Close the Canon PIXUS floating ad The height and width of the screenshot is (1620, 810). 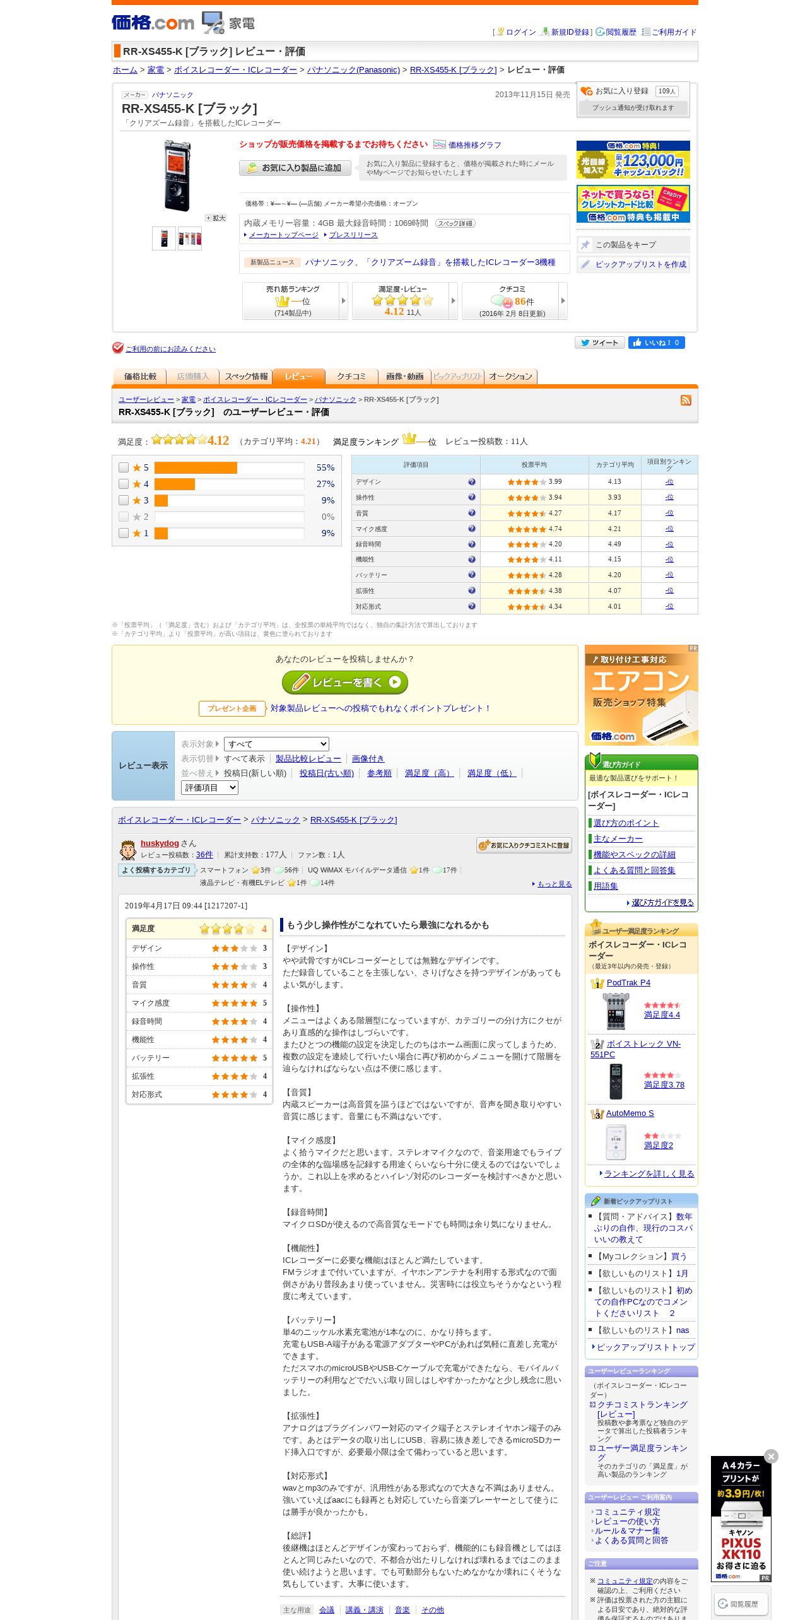pyautogui.click(x=771, y=1456)
